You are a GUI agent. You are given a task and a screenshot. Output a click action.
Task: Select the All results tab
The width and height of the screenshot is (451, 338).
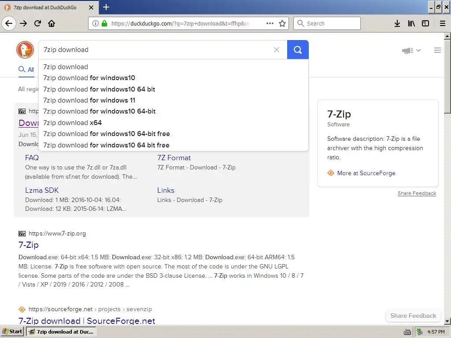(x=26, y=70)
